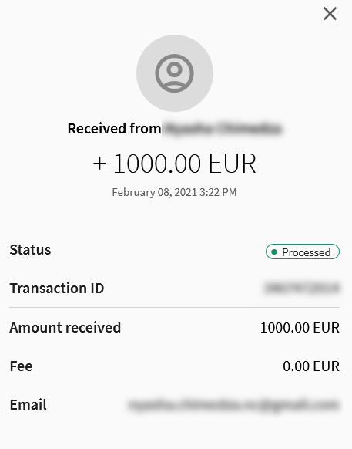Click the Received from heading text
Screen dimensions: 352x449
coord(114,129)
